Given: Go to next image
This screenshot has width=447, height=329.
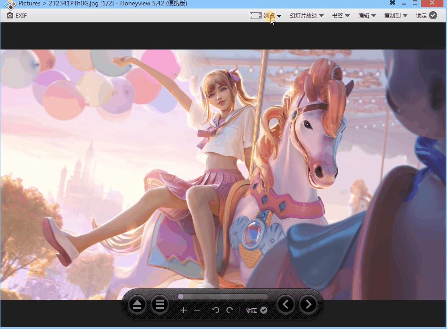Looking at the screenshot, I should click(x=308, y=305).
